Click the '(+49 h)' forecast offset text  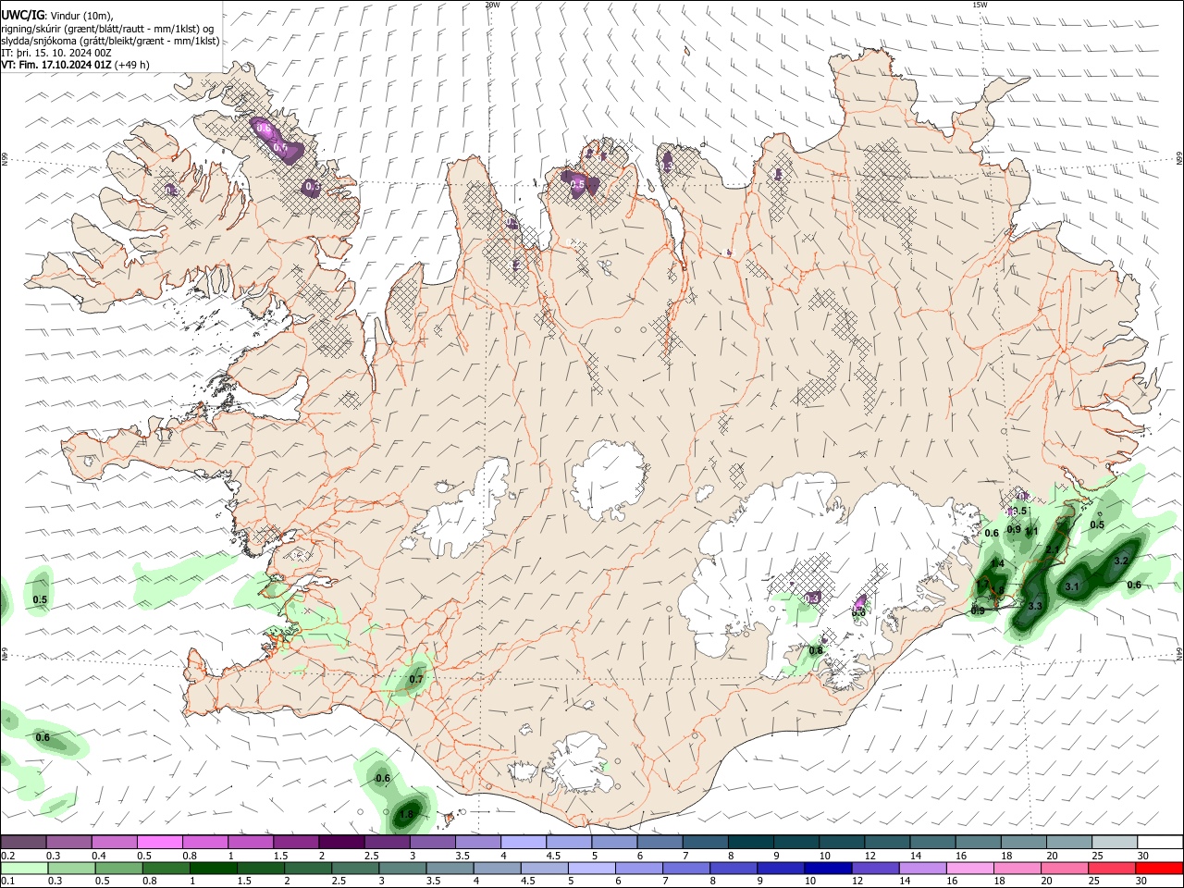pyautogui.click(x=132, y=65)
